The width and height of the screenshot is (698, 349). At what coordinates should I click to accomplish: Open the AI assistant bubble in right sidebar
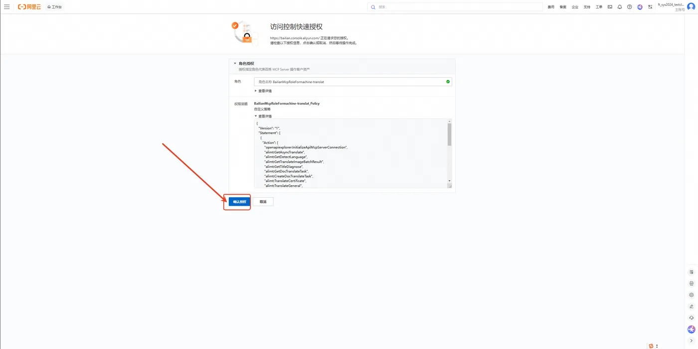[691, 329]
